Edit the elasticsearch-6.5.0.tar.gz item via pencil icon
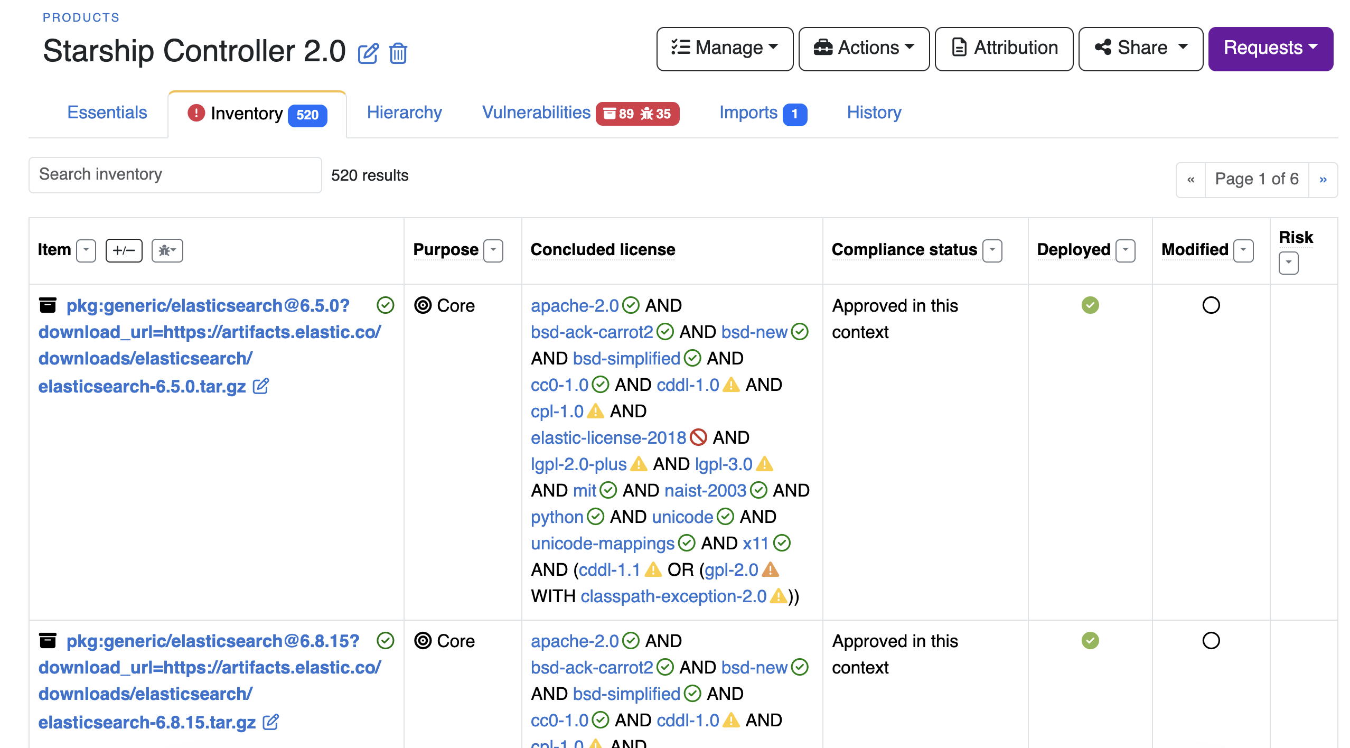This screenshot has width=1350, height=748. [x=261, y=386]
